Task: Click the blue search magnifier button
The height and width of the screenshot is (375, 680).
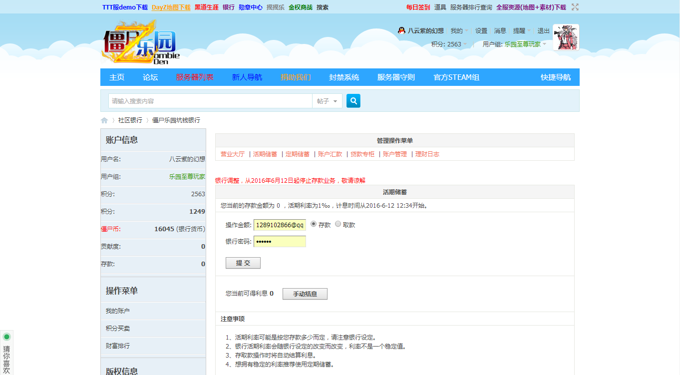Action: (353, 101)
